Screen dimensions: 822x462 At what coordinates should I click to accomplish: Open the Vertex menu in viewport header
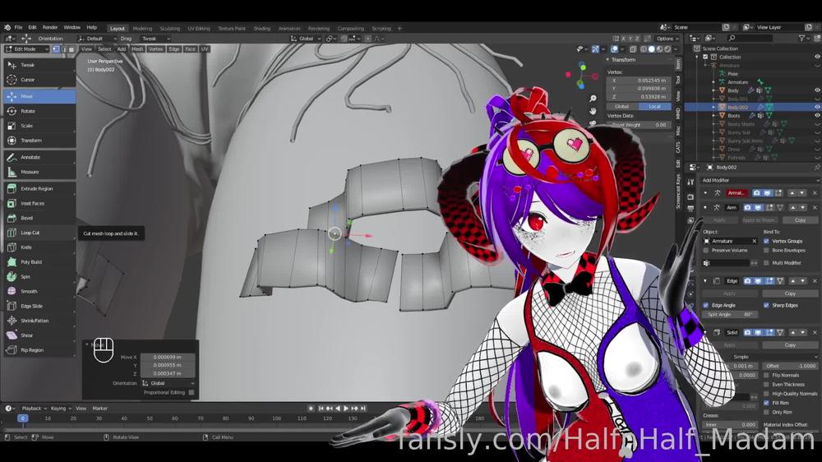[155, 49]
